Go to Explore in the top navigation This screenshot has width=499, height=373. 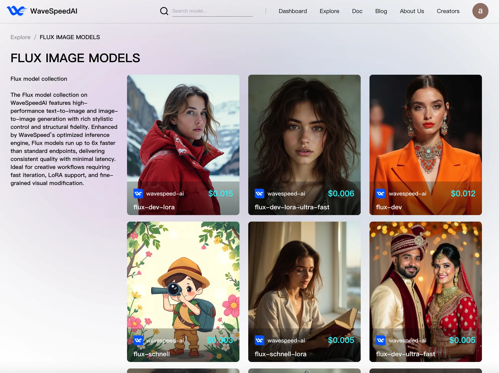pos(329,11)
